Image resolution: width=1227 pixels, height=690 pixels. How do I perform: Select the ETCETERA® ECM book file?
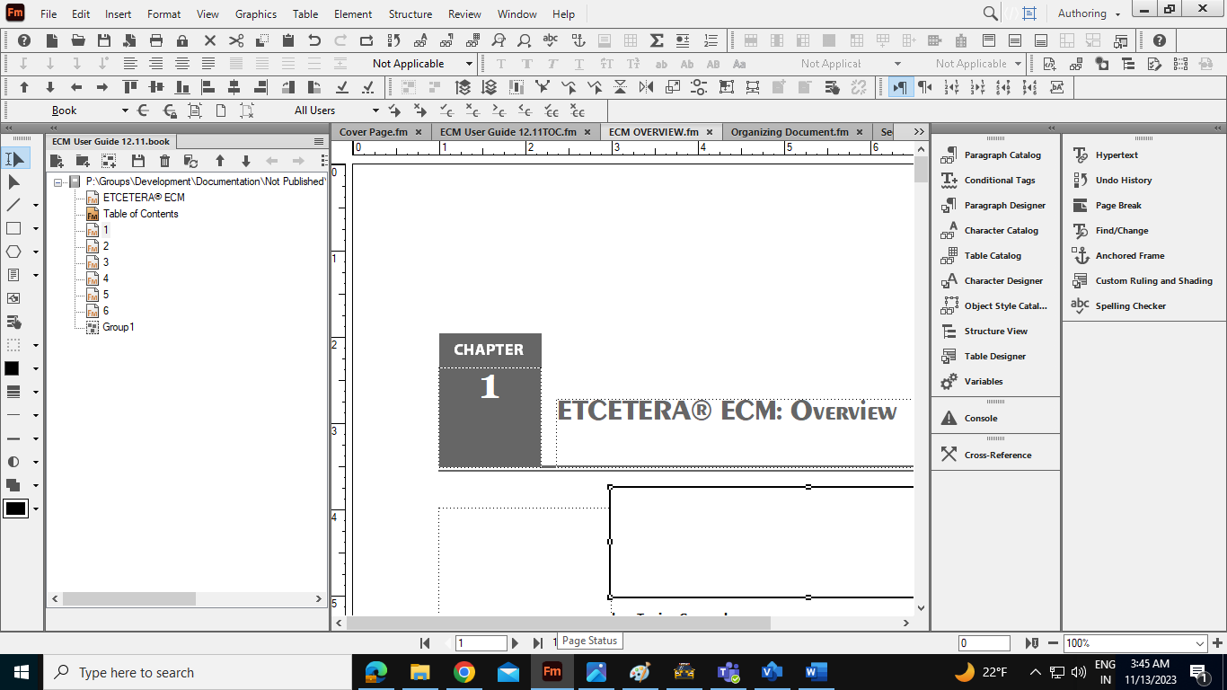[x=144, y=198]
